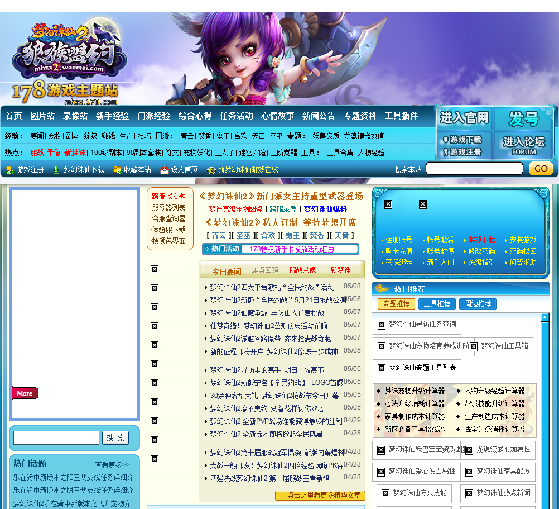Open 178特权新手卡发放活动汇总 link

292,249
